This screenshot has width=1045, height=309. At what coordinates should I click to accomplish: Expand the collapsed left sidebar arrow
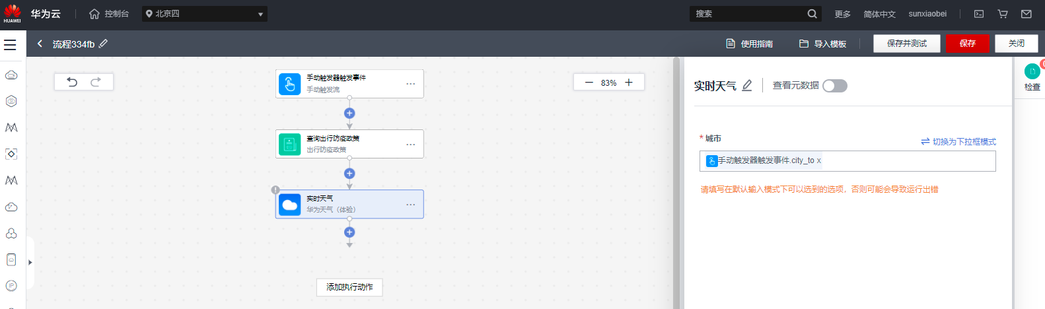(x=30, y=262)
